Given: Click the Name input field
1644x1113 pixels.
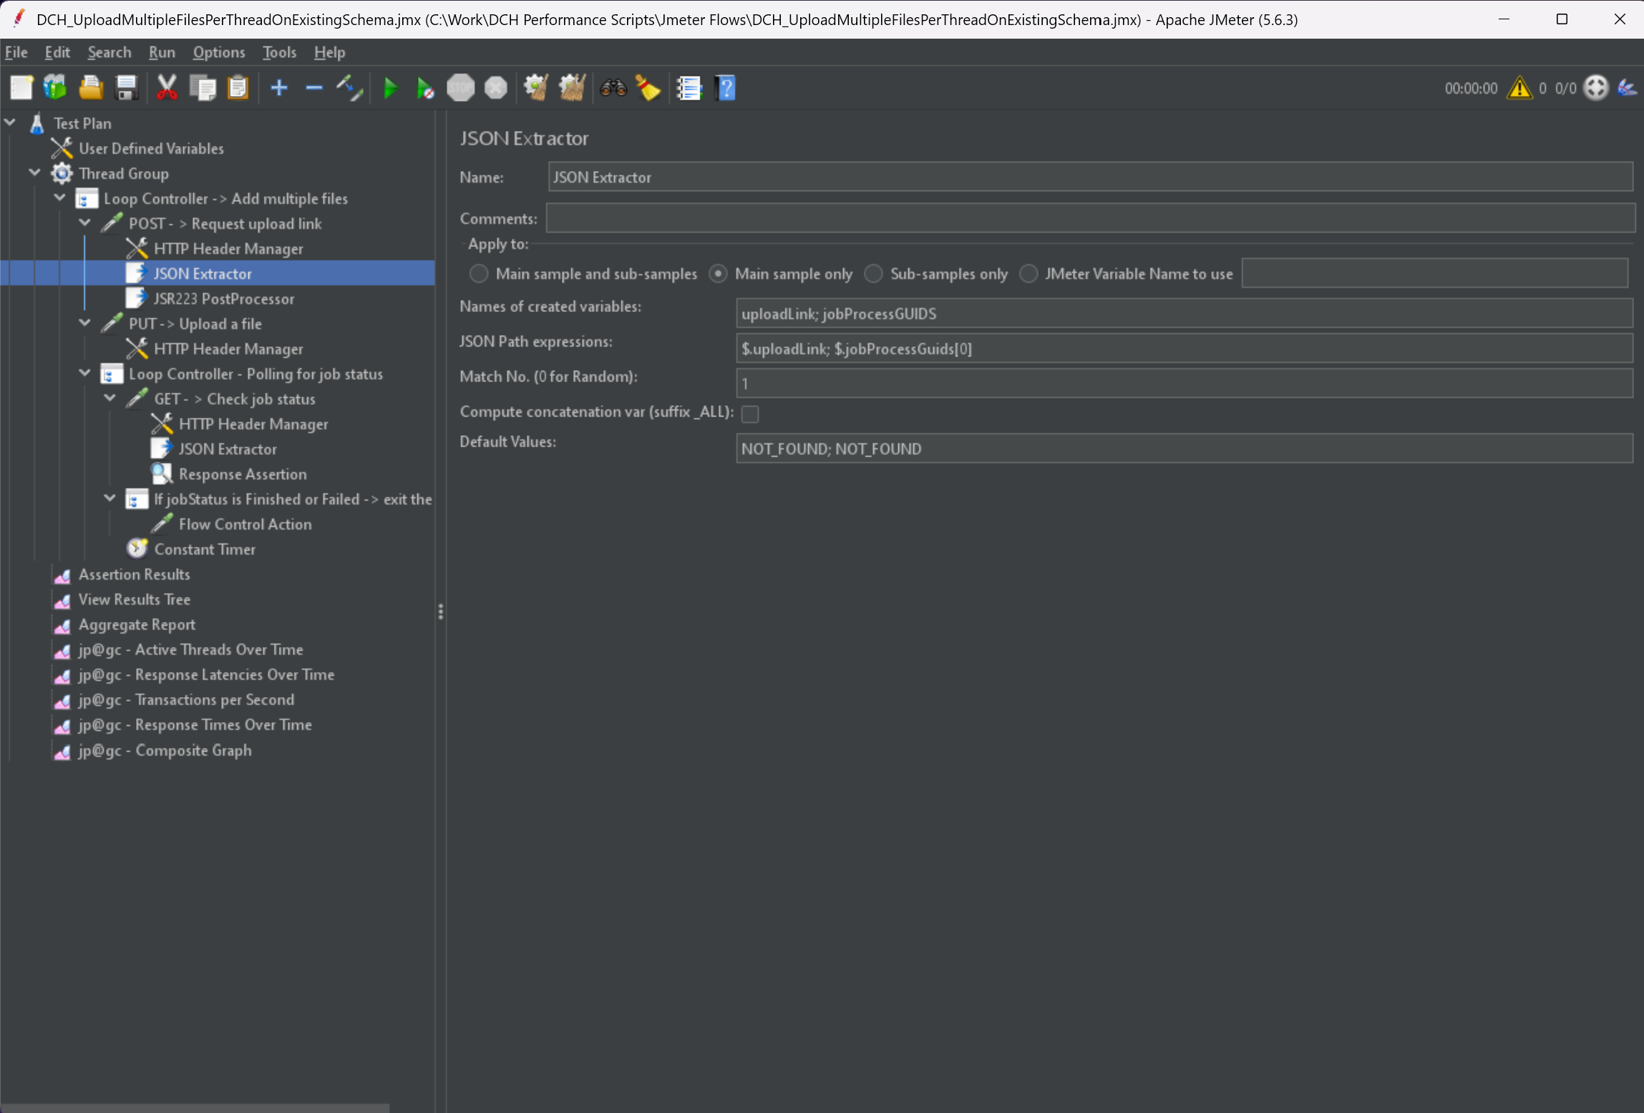Looking at the screenshot, I should pyautogui.click(x=1090, y=177).
